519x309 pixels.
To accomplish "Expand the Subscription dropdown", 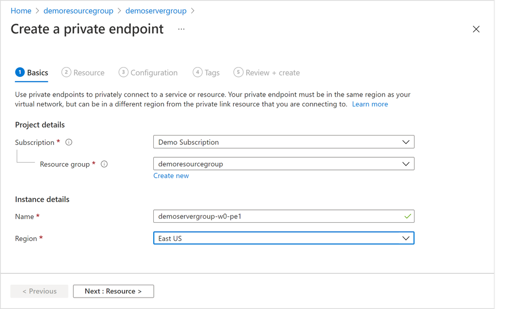I will coord(284,142).
